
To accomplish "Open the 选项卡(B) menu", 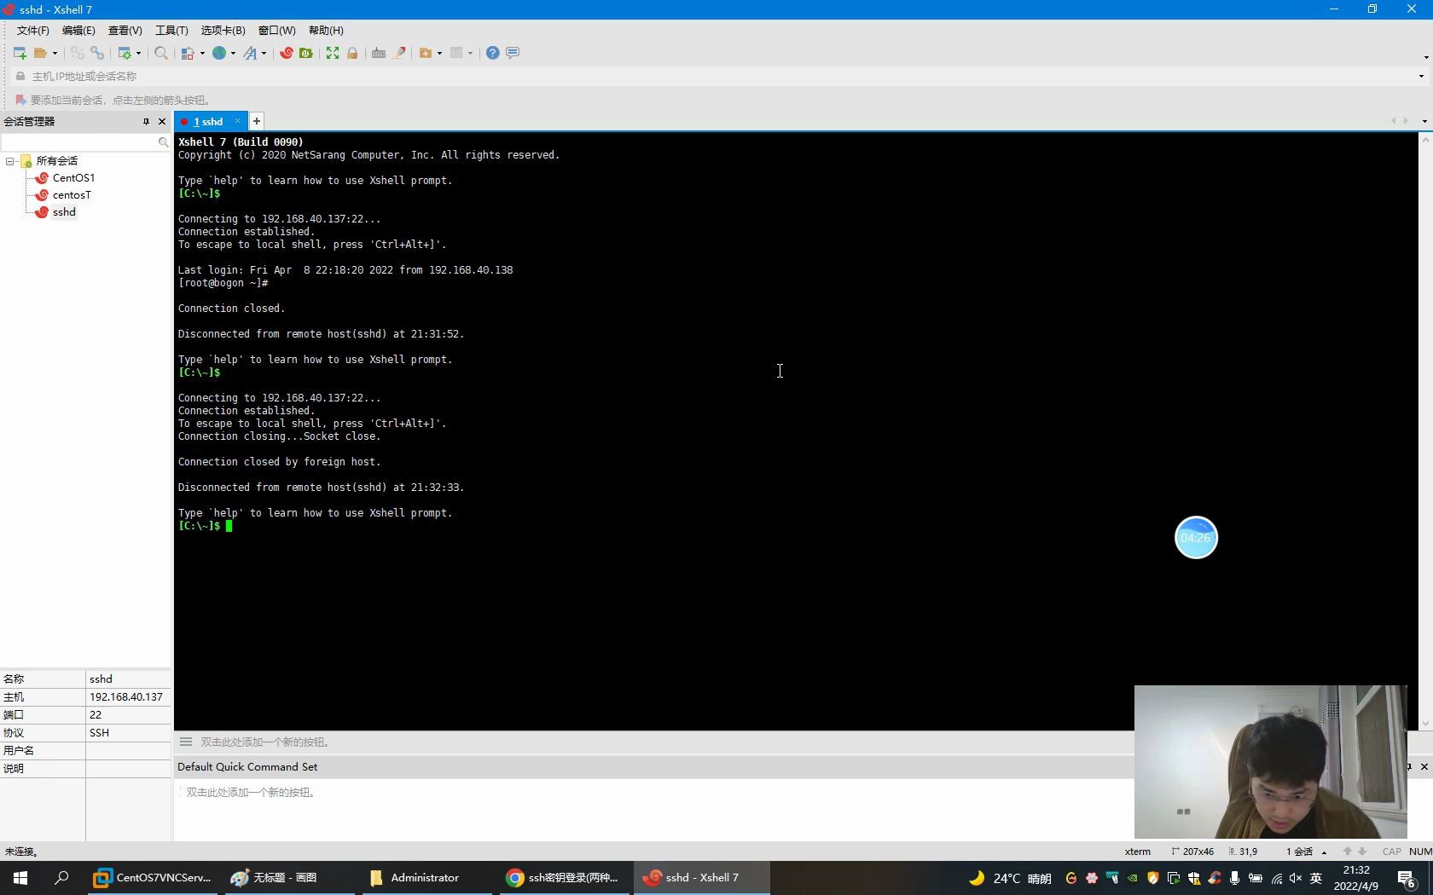I will tap(223, 30).
